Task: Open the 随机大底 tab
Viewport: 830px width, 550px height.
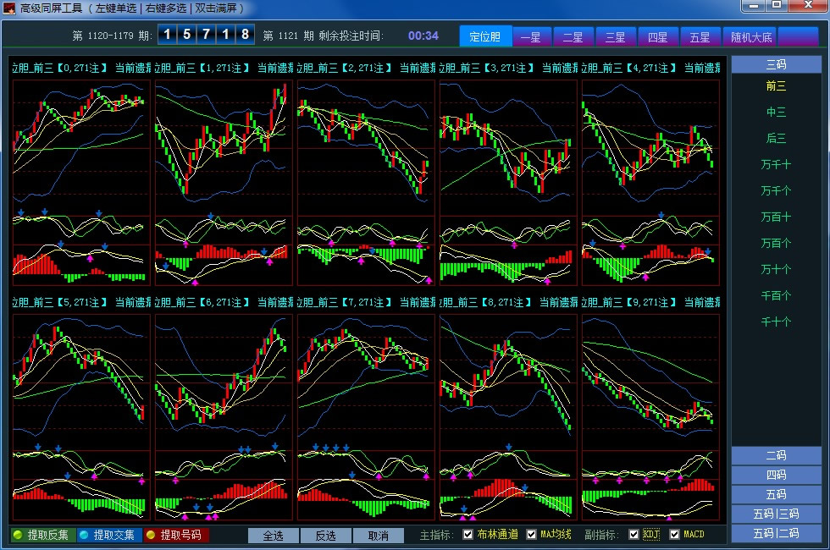Action: click(750, 37)
